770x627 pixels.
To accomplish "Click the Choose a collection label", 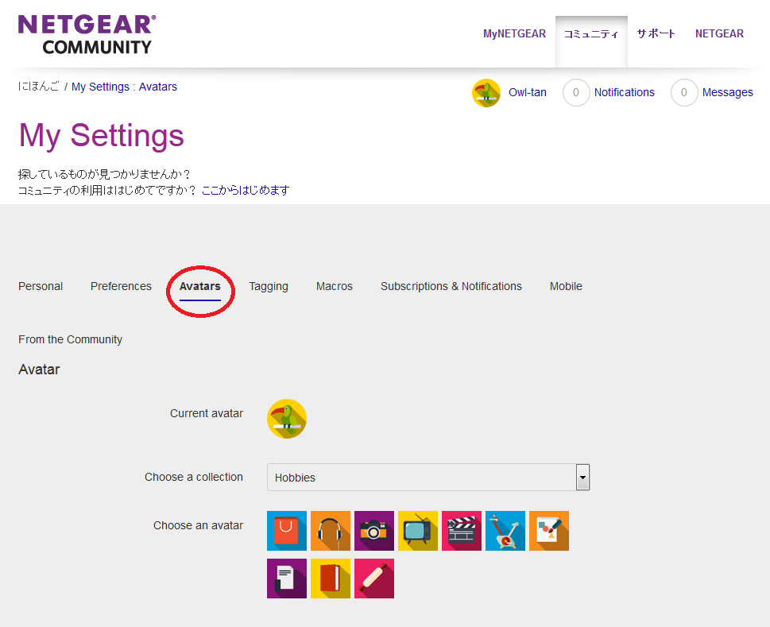I will coord(193,477).
